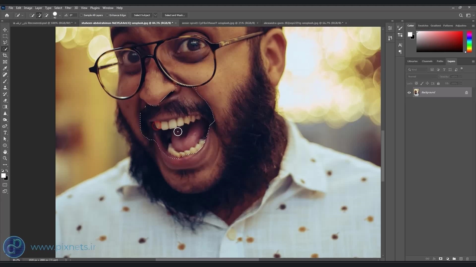Image resolution: width=476 pixels, height=267 pixels.
Task: Open the Filter menu
Action: pos(68,8)
